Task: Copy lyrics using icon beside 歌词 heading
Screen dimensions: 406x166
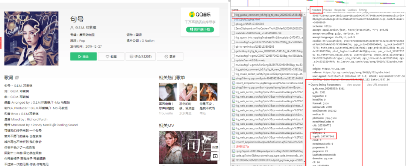Action: (x=17, y=78)
